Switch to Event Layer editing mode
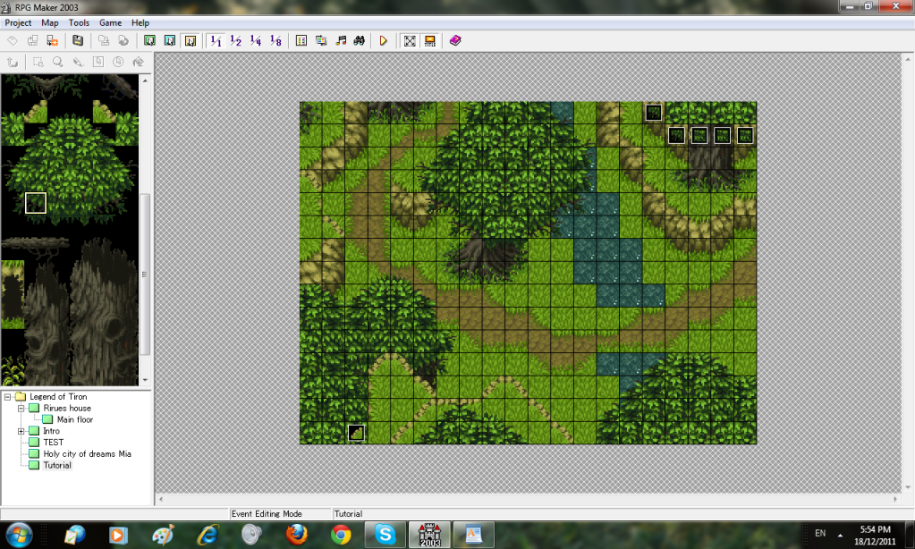The height and width of the screenshot is (549, 915). click(191, 40)
